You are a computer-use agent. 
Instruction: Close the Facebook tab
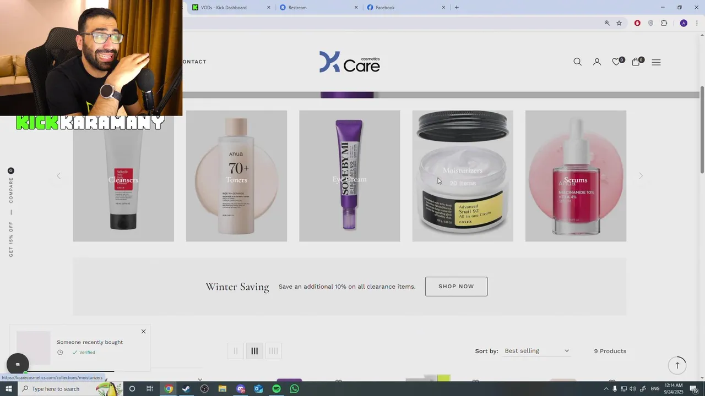pyautogui.click(x=443, y=8)
